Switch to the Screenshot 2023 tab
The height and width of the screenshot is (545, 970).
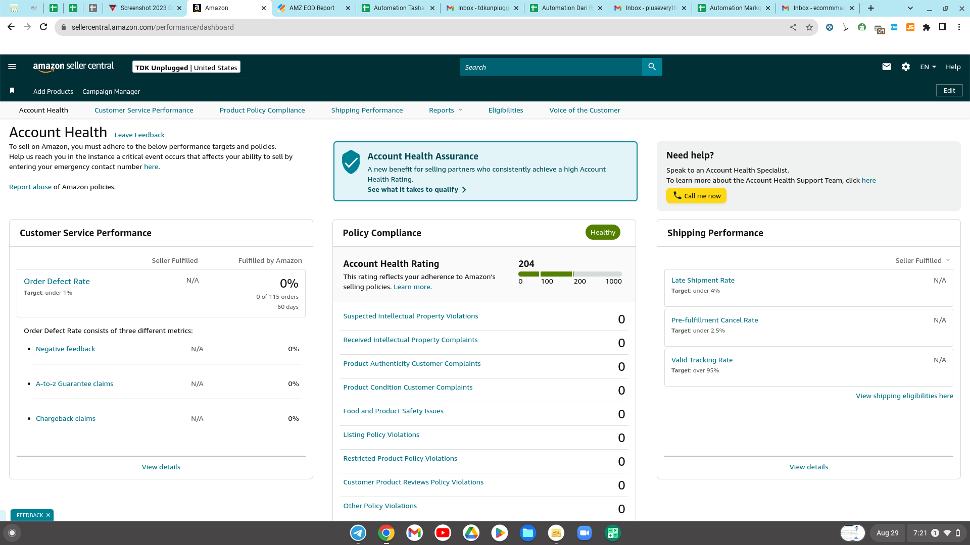coord(145,8)
